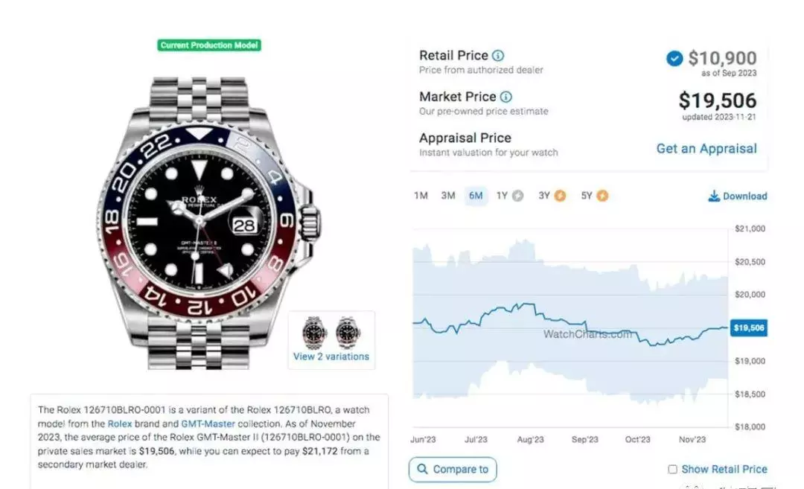Click the Market Price info icon
Image resolution: width=804 pixels, height=489 pixels.
point(505,97)
